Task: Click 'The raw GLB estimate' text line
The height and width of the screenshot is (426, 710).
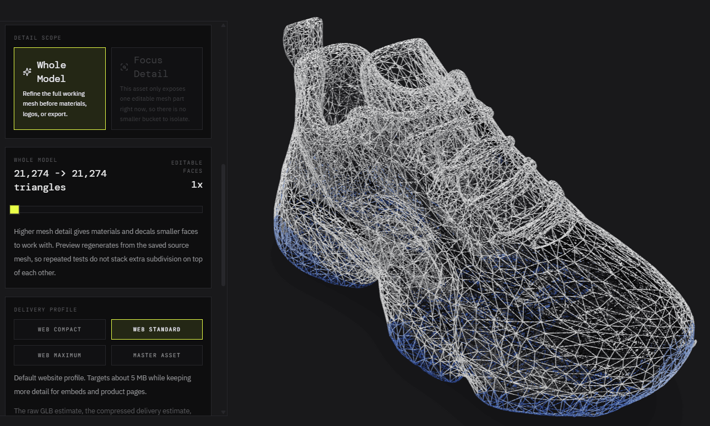Action: (x=102, y=411)
